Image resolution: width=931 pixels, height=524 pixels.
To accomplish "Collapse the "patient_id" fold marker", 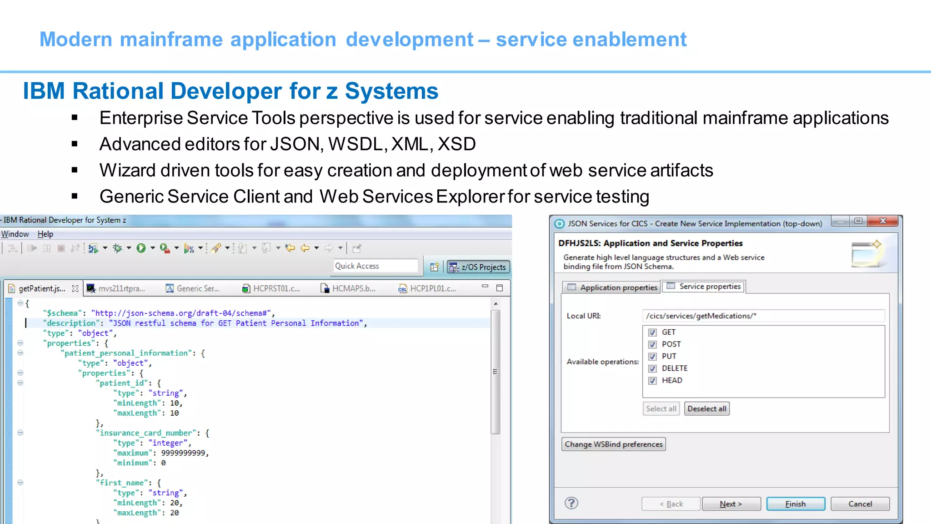I will tap(20, 383).
